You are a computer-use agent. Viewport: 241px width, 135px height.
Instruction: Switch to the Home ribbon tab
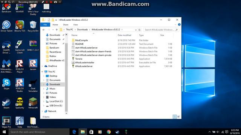[55, 25]
